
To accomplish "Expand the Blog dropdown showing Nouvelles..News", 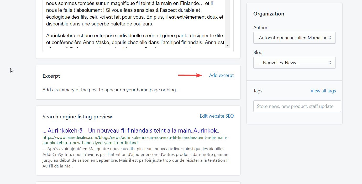I will pyautogui.click(x=292, y=63).
